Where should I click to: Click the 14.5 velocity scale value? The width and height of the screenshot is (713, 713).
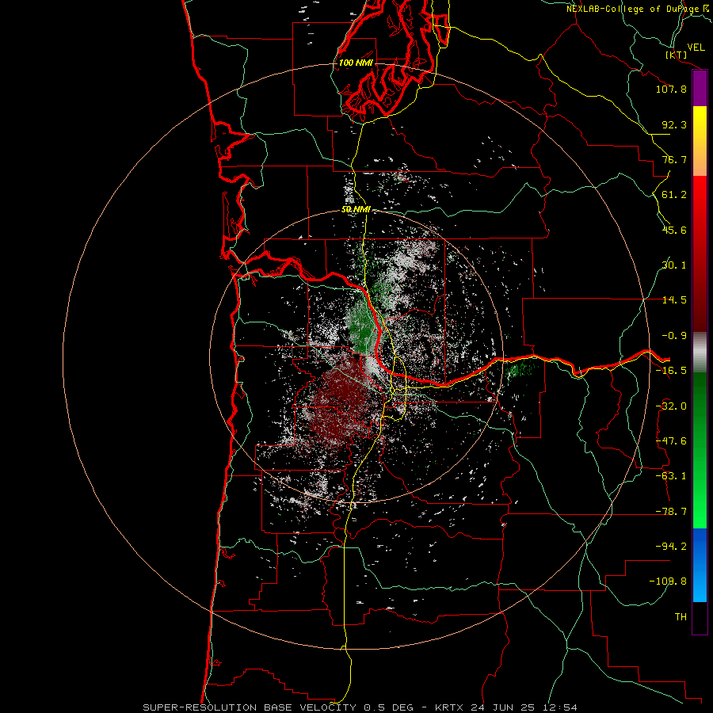674,300
